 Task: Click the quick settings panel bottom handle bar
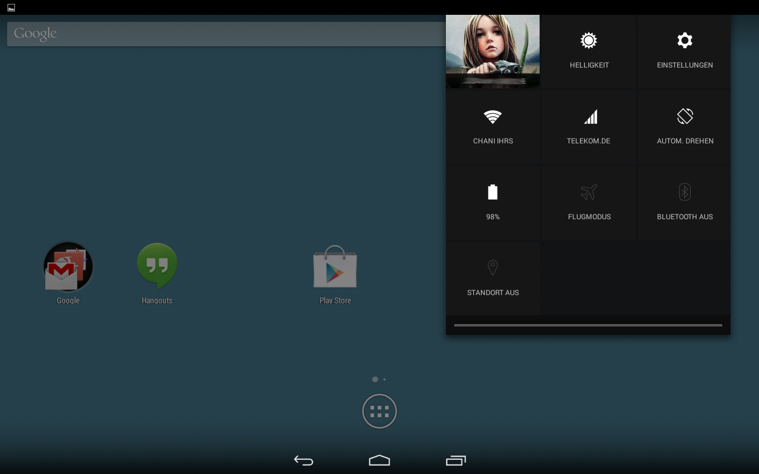pos(588,325)
